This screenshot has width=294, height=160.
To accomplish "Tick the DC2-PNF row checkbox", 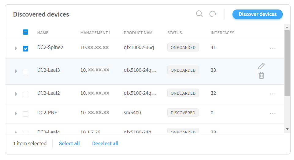I will coord(26,114).
